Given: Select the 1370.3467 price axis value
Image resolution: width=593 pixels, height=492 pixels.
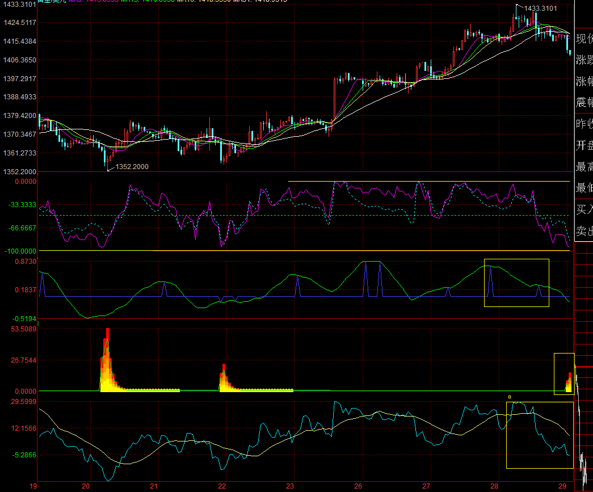Looking at the screenshot, I should (x=20, y=134).
